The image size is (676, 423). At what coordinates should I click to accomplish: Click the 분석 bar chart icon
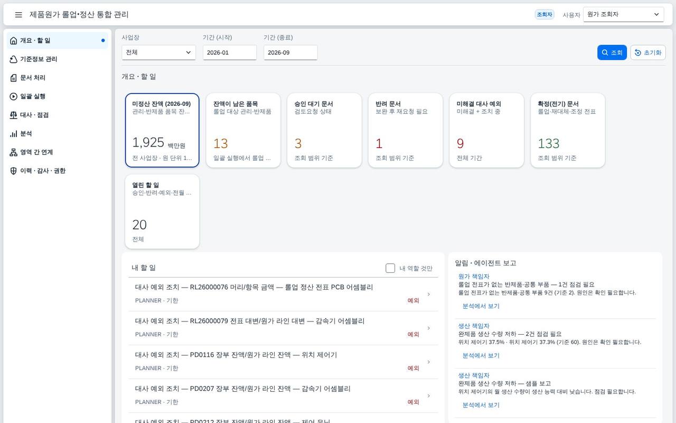pyautogui.click(x=14, y=134)
